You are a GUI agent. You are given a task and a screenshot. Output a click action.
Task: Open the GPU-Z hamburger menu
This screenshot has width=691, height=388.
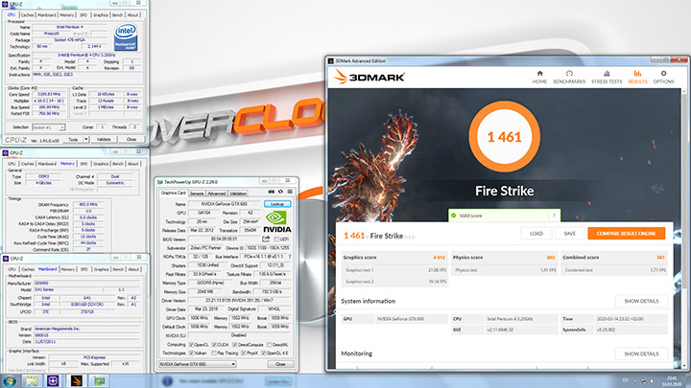(290, 192)
